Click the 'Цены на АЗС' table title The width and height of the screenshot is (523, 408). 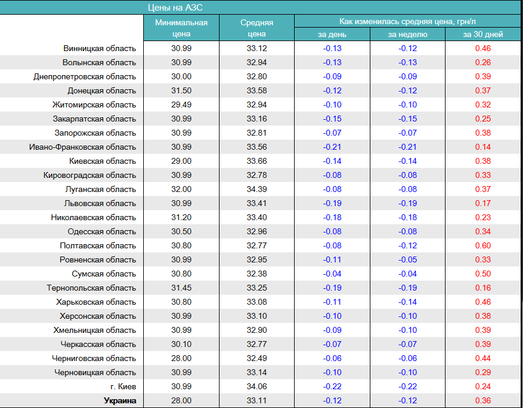coord(176,8)
